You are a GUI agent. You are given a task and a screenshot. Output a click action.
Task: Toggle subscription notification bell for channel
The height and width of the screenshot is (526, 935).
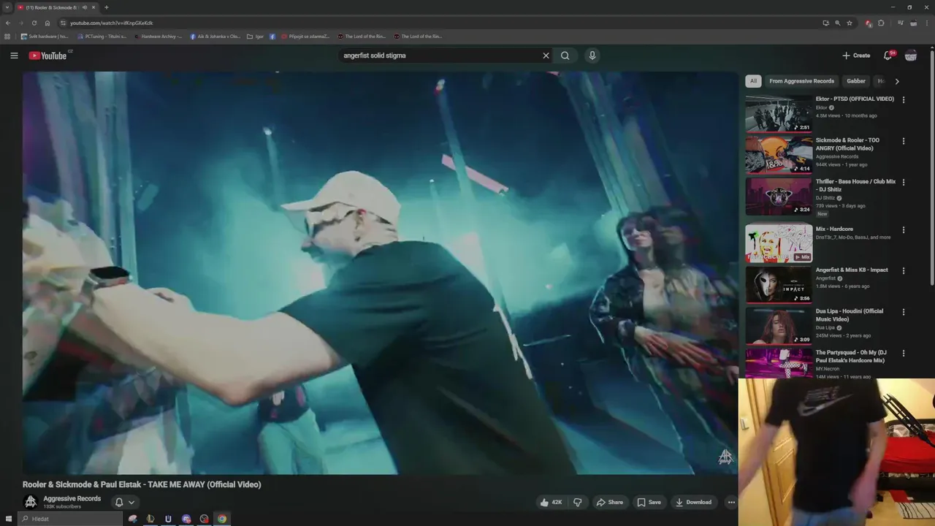click(x=125, y=502)
